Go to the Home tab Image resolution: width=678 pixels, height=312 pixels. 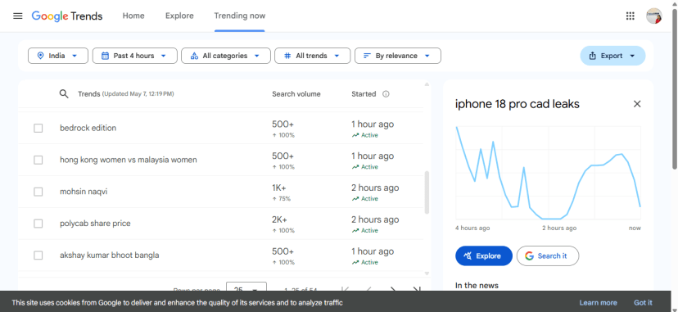pos(133,16)
